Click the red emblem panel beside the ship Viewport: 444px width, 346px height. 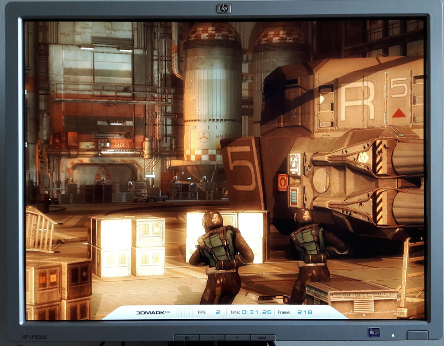click(x=283, y=183)
